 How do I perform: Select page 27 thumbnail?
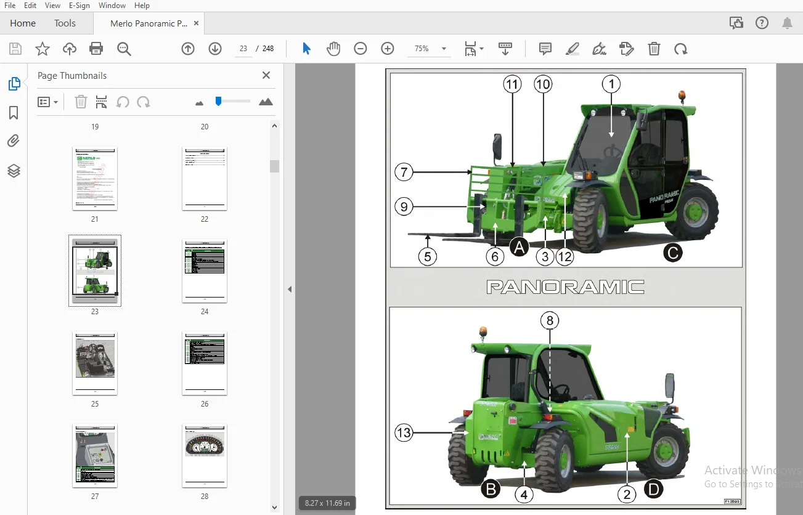(95, 456)
